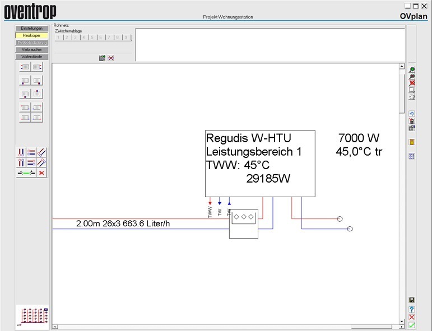This screenshot has height=331, width=432.
Task: Select Zwischenablage slot 7
Action: (x=109, y=37)
